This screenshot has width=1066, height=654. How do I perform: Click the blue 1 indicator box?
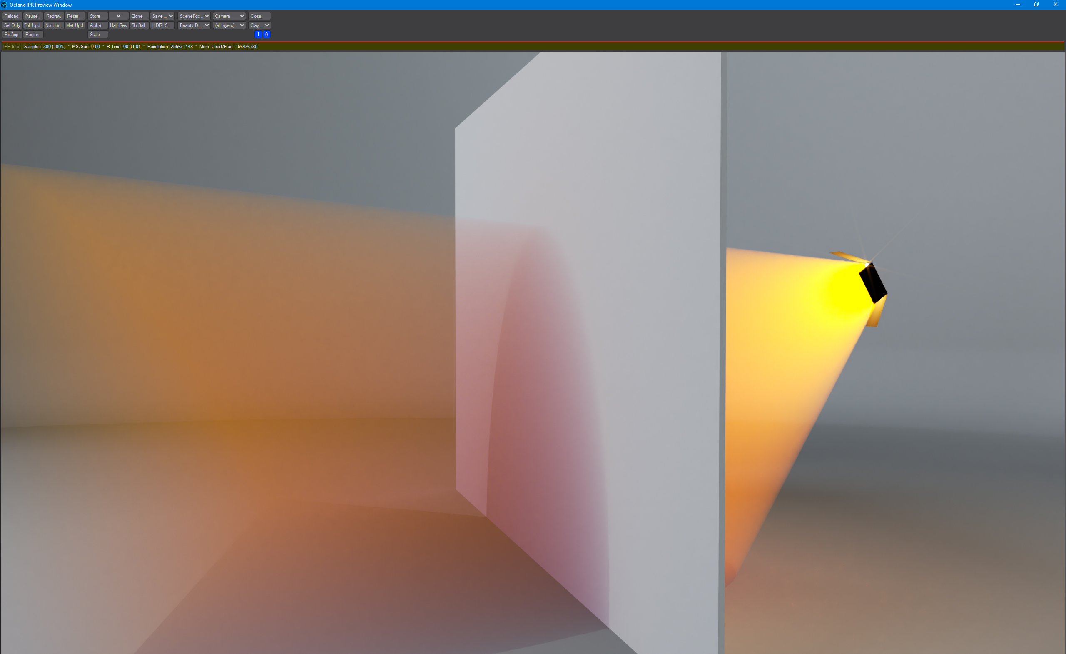point(258,35)
